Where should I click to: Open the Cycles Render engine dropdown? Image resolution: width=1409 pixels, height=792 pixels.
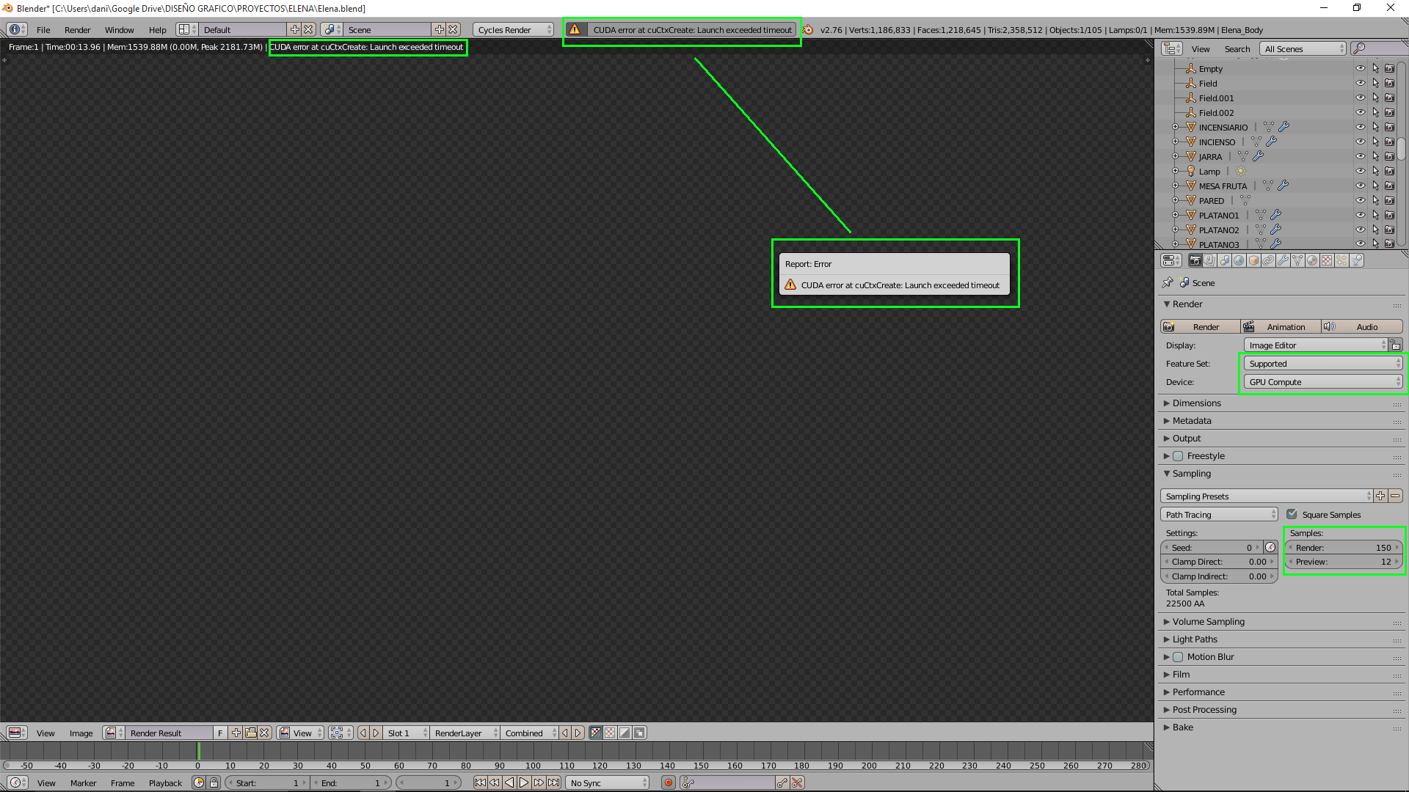pos(514,30)
